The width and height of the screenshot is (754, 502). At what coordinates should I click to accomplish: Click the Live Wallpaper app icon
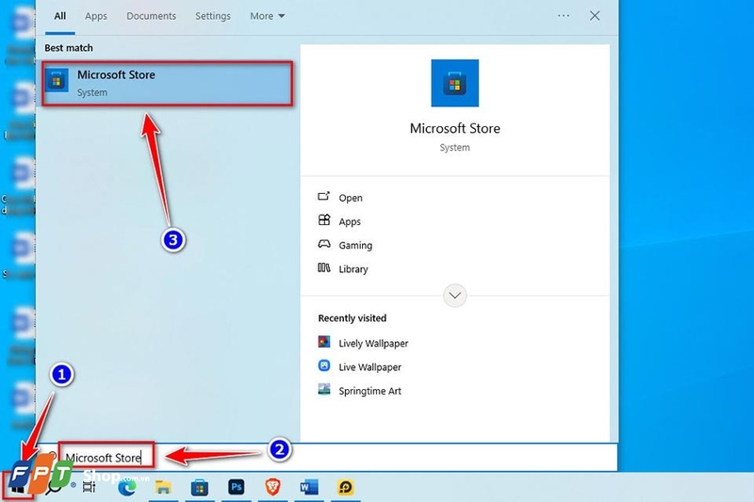click(324, 365)
